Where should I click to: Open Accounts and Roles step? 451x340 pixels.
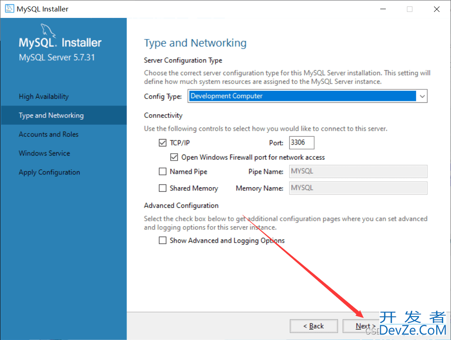point(49,134)
